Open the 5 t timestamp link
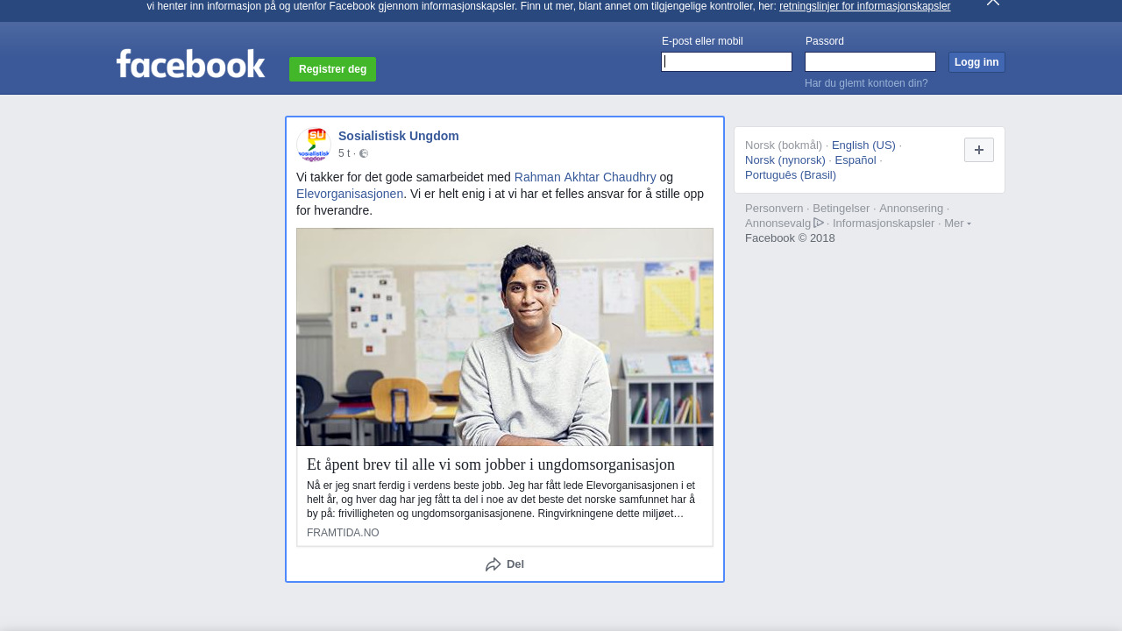This screenshot has height=631, width=1122. (x=344, y=153)
